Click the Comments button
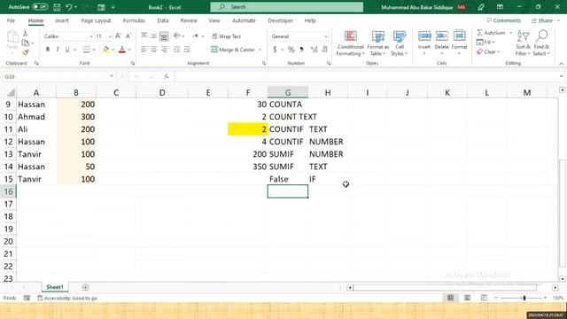This screenshot has width=567, height=319. tap(504, 20)
